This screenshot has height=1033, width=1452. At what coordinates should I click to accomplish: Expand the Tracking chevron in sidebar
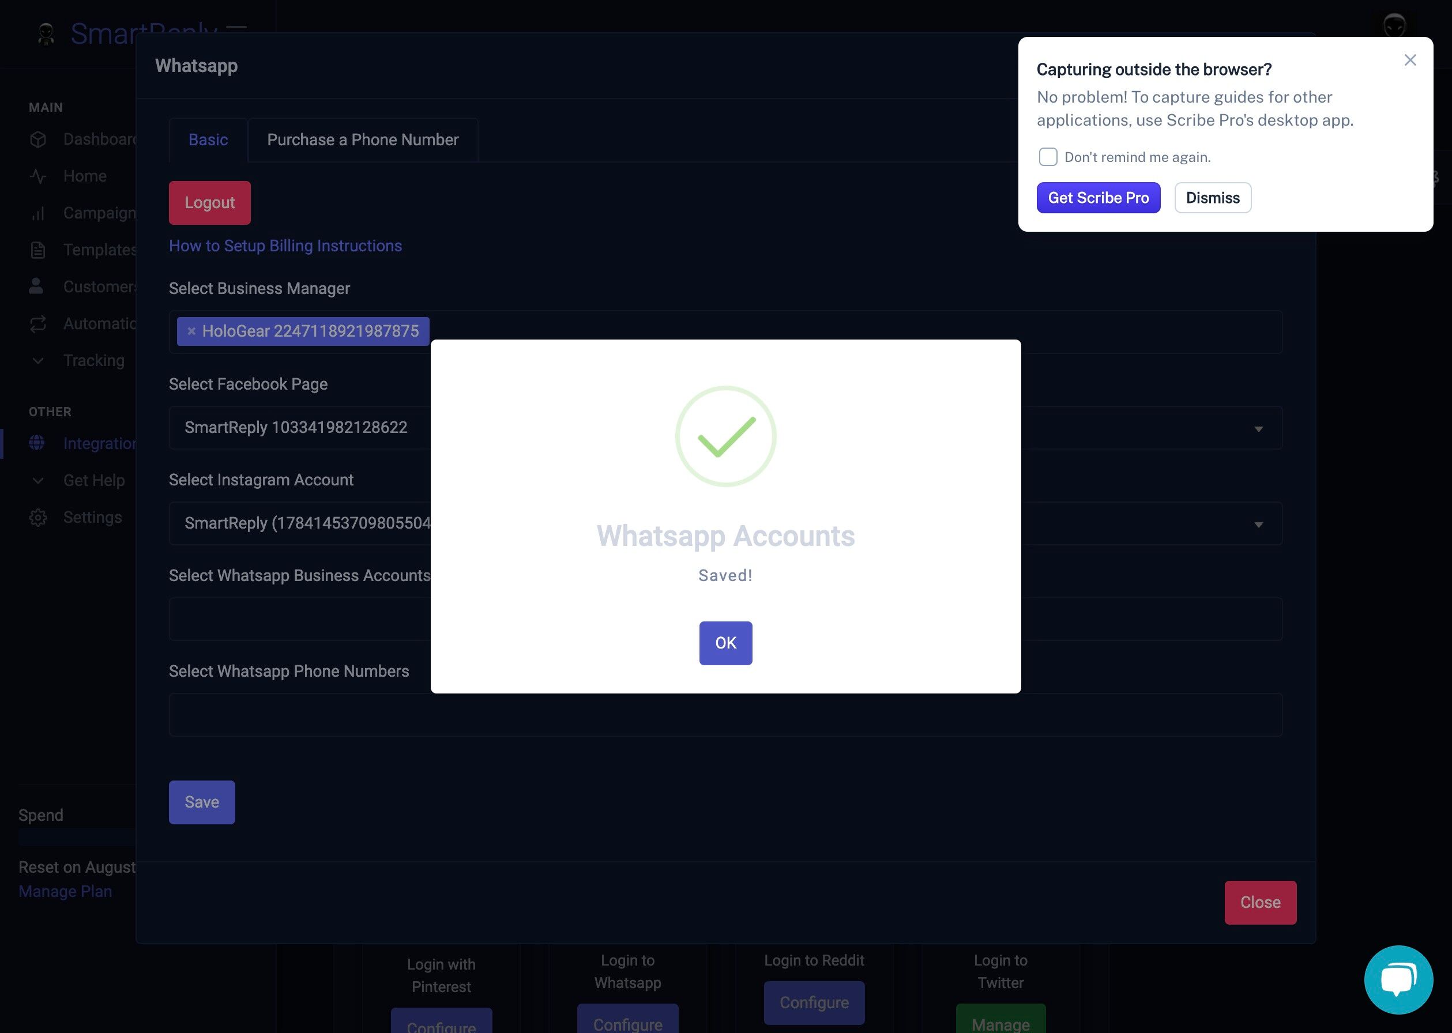38,361
